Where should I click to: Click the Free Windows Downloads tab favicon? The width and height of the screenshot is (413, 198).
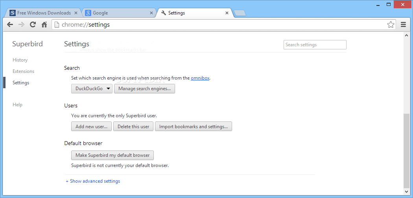(x=12, y=13)
